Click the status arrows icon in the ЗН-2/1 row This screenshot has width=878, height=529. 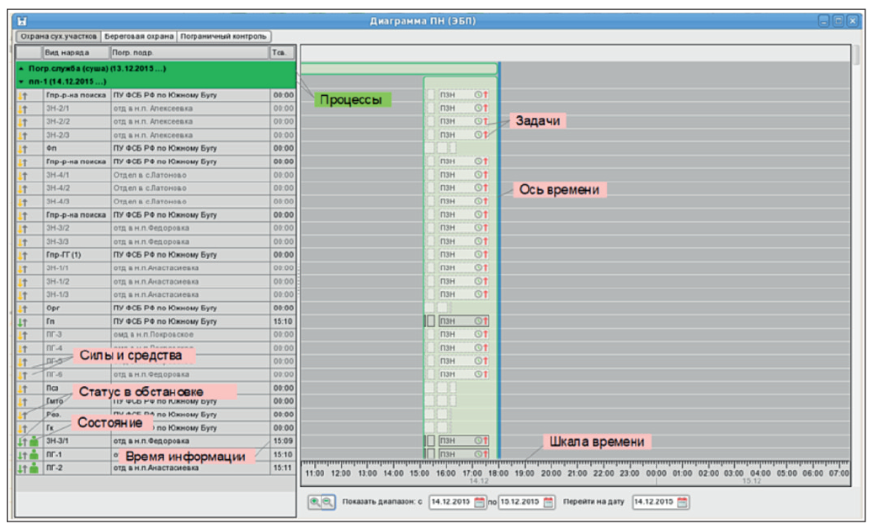23,108
